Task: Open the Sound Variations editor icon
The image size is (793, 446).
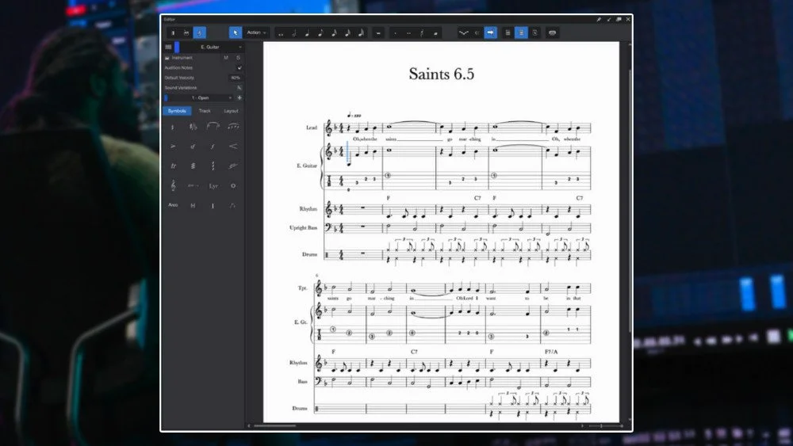Action: click(x=239, y=88)
